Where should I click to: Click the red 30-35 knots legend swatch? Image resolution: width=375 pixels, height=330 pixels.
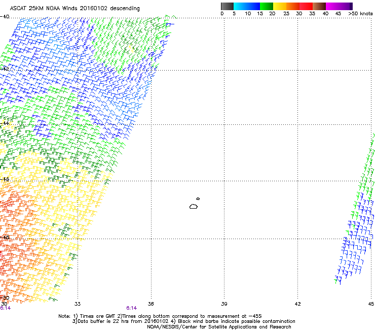[x=306, y=6]
